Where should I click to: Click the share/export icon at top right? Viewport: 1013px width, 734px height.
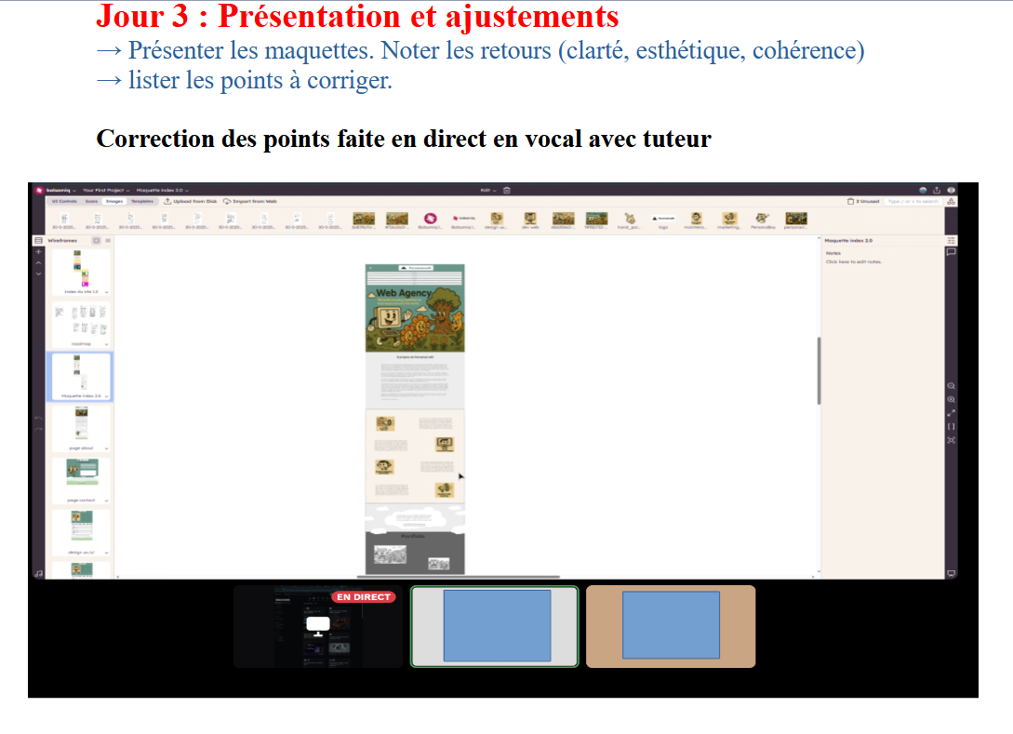click(x=936, y=190)
